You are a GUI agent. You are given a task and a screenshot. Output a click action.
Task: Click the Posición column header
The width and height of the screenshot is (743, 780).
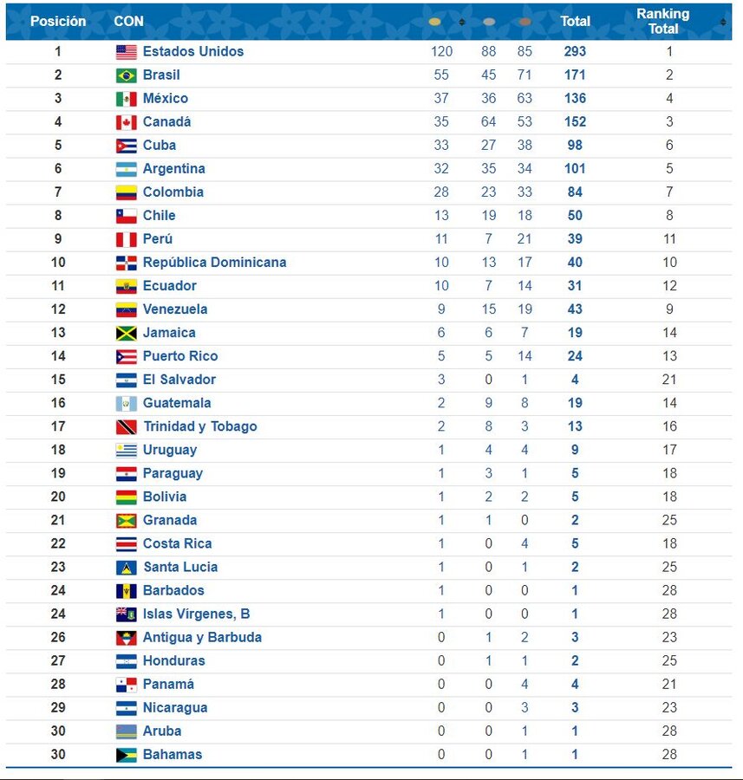tap(58, 21)
